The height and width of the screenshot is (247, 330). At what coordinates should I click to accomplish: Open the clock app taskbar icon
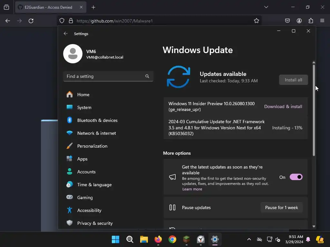[x=201, y=239]
